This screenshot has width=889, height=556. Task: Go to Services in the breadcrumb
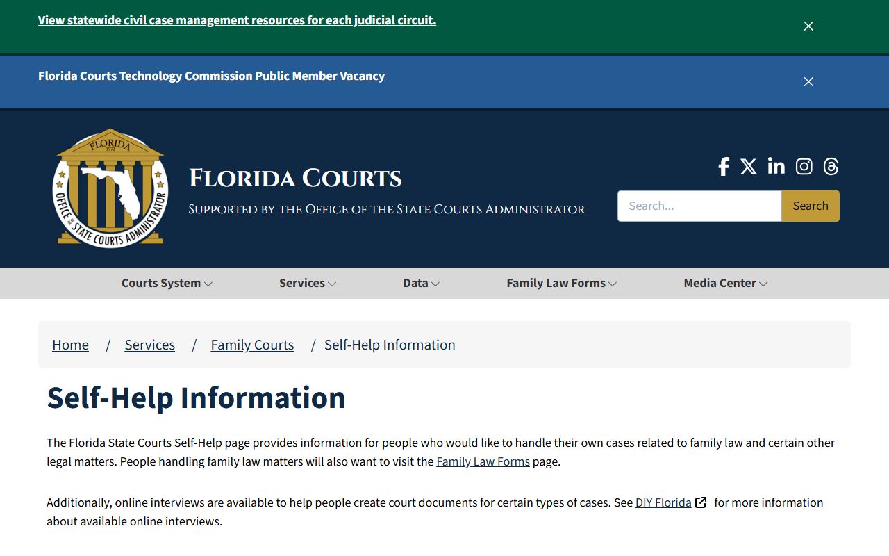[150, 345]
